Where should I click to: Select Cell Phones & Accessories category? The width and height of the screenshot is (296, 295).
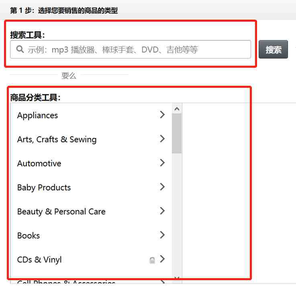(x=66, y=282)
